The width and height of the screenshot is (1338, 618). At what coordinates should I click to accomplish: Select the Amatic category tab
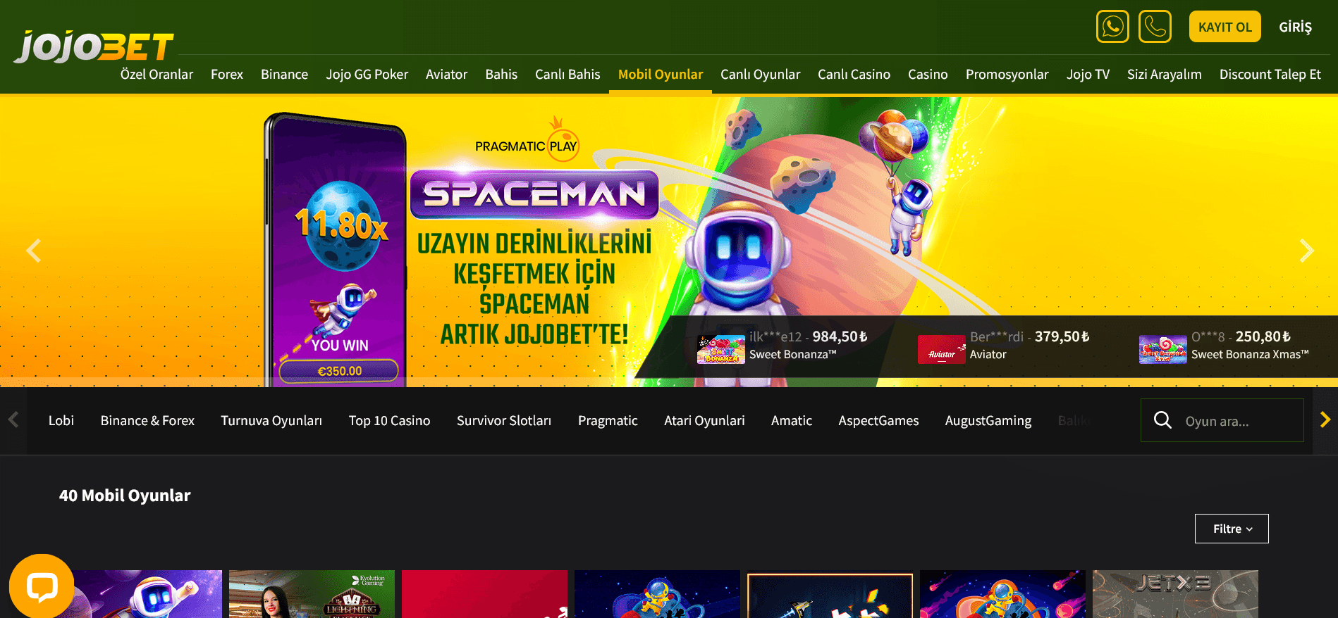(792, 420)
